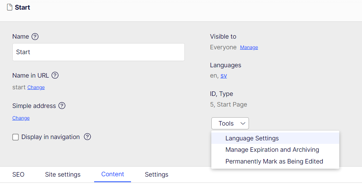
Task: Select Permanently Mark as Being Edited
Action: click(274, 161)
